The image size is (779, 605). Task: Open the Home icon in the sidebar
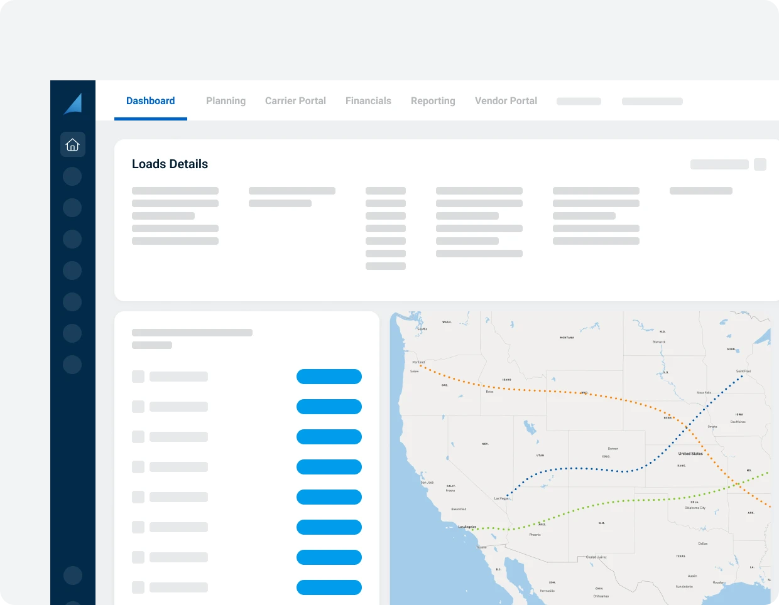[73, 144]
